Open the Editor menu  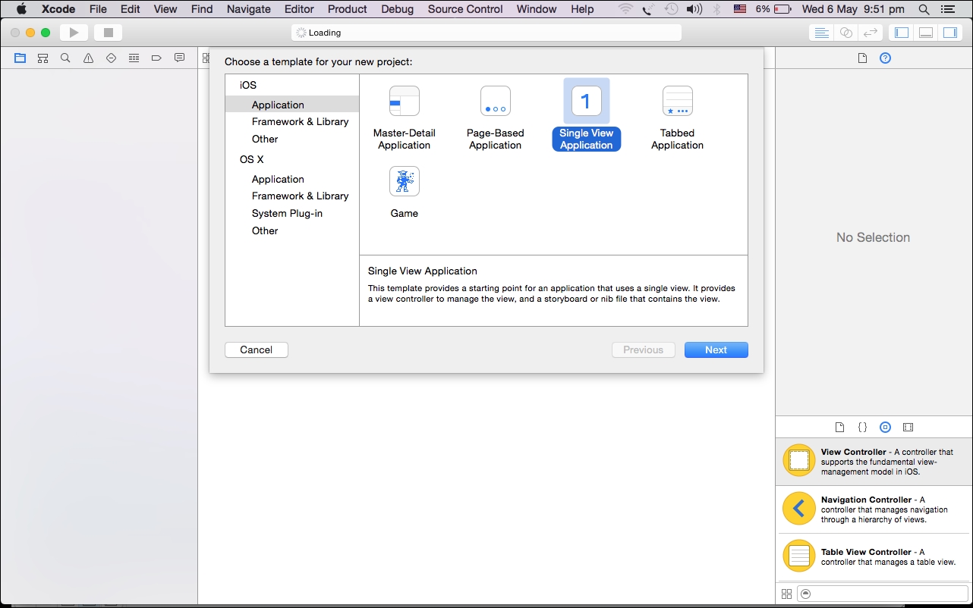point(299,9)
